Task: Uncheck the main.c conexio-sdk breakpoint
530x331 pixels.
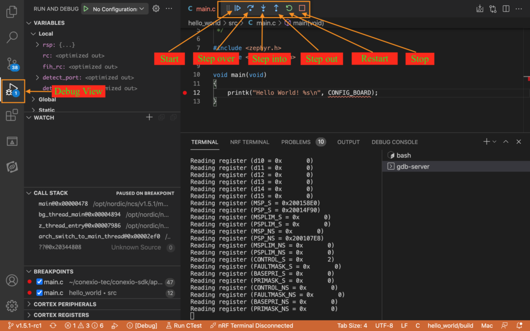Action: 39,282
